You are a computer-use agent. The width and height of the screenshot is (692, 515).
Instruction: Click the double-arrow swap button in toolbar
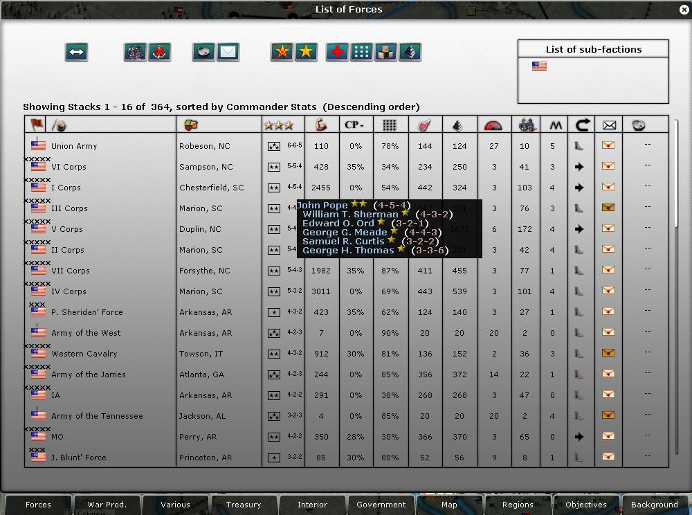[77, 52]
